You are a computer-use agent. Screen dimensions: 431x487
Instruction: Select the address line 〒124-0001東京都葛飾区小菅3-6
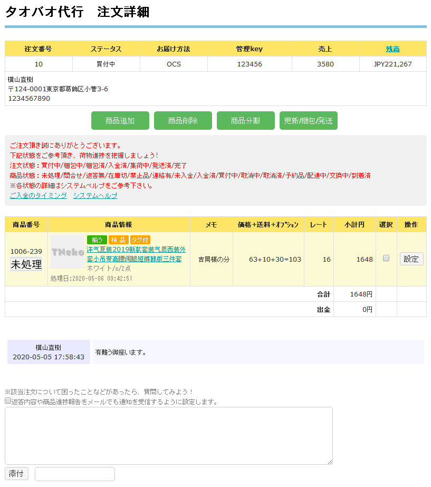coord(58,89)
